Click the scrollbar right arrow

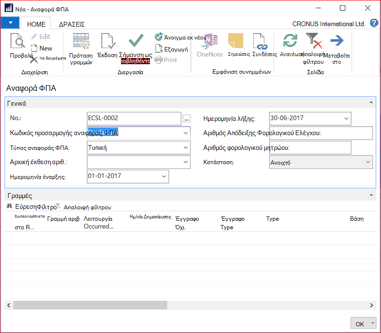coord(371,305)
